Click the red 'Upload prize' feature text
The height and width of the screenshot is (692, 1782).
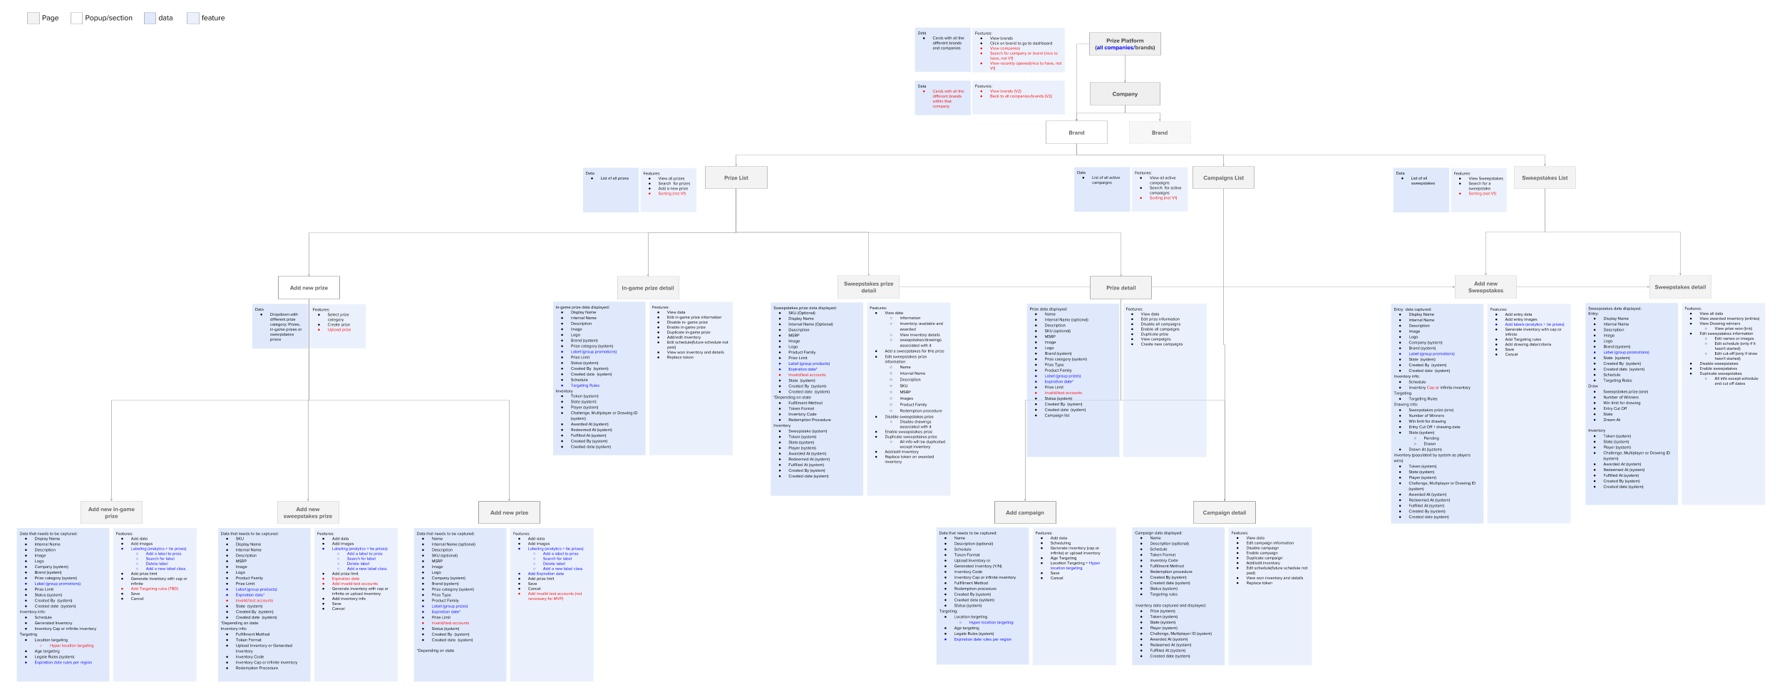tap(339, 330)
